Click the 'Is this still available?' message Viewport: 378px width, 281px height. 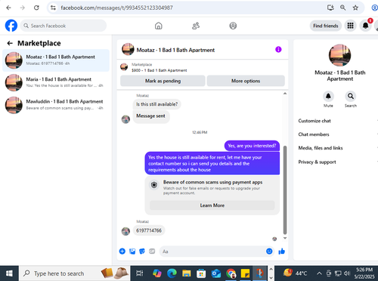pyautogui.click(x=156, y=104)
